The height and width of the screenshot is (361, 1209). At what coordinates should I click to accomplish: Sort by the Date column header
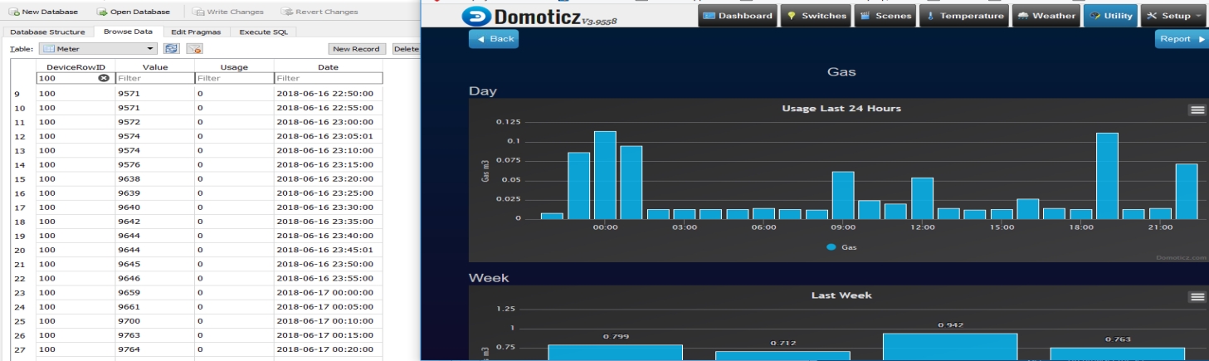tap(329, 66)
